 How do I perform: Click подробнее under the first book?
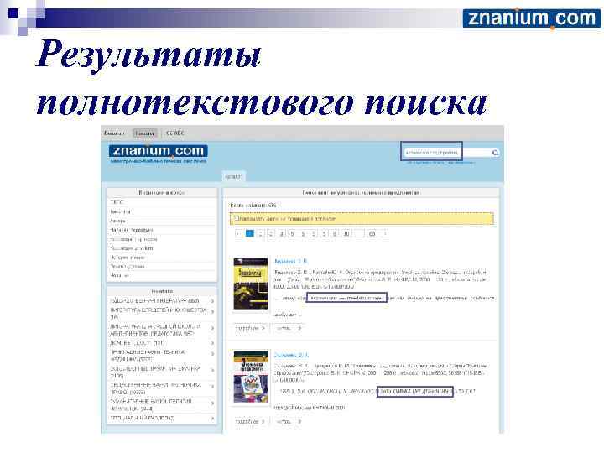click(x=250, y=328)
